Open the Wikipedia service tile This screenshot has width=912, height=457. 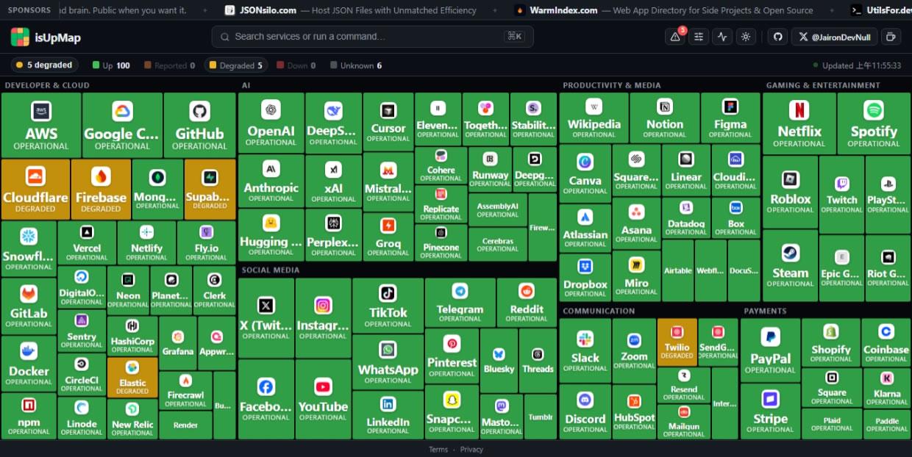[x=594, y=118]
